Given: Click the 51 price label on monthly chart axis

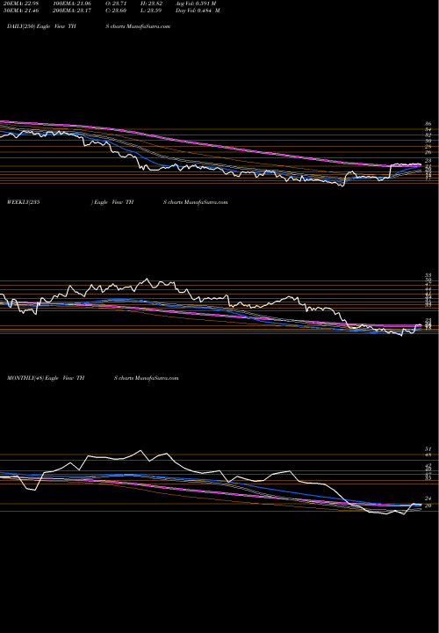Looking at the screenshot, I should click(428, 449).
